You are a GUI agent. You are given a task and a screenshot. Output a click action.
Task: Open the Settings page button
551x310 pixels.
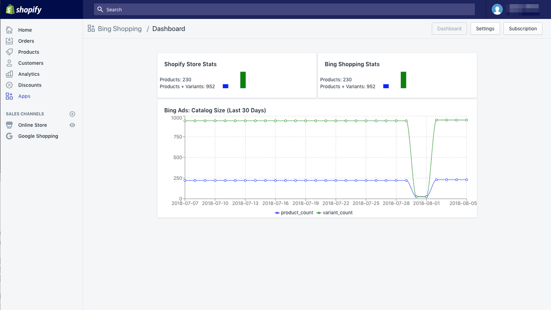coord(485,28)
